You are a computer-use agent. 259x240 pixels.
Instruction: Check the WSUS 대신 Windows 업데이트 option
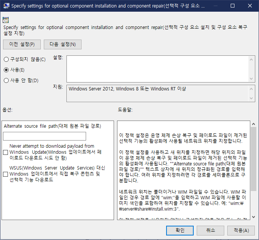pos(5,174)
